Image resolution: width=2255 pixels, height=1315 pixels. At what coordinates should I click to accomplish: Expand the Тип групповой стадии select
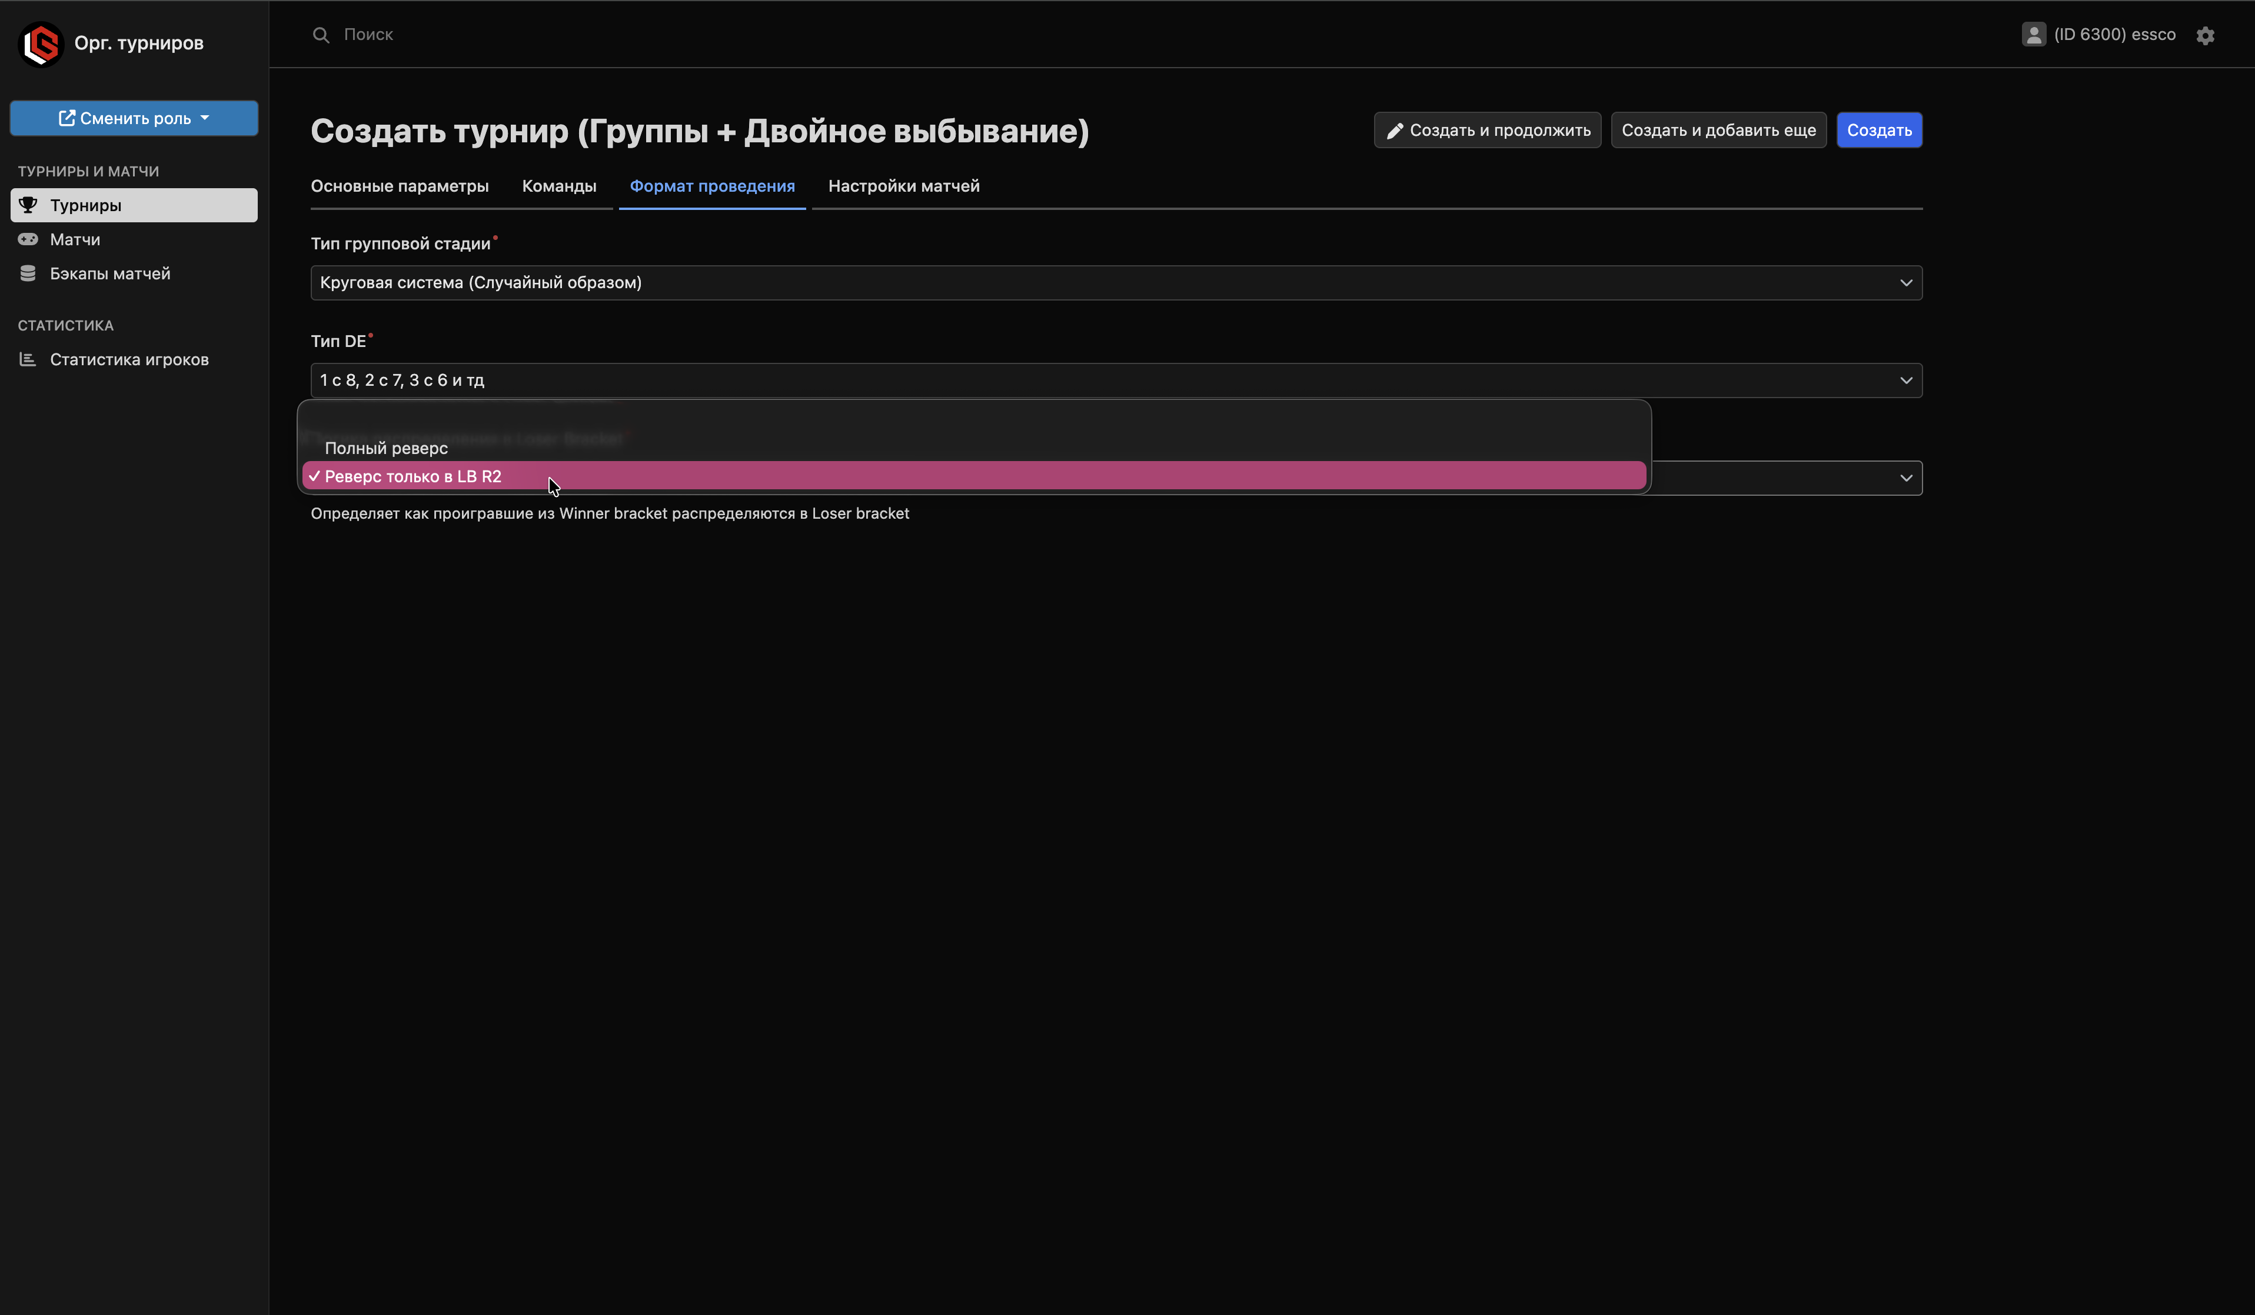pyautogui.click(x=1115, y=283)
